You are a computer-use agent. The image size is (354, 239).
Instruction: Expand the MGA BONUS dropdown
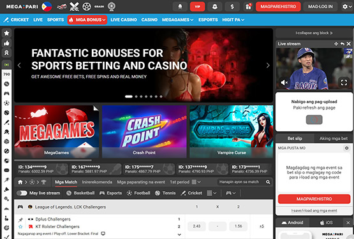tap(87, 20)
